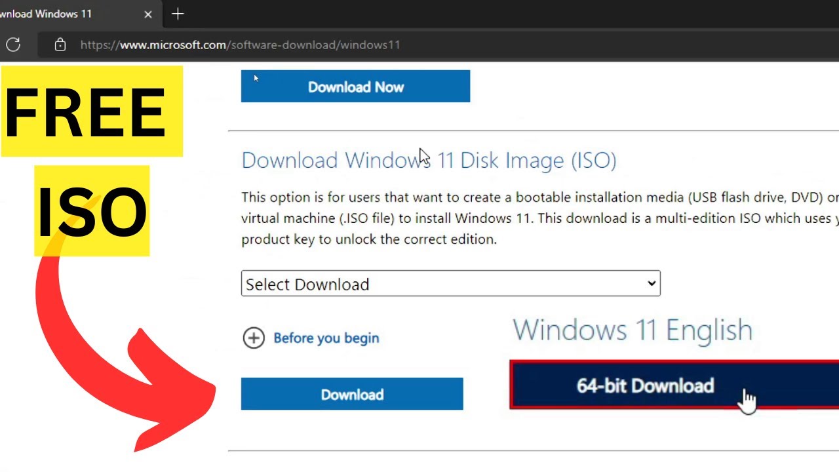
Task: Open the Before you begin link
Action: pyautogui.click(x=326, y=338)
